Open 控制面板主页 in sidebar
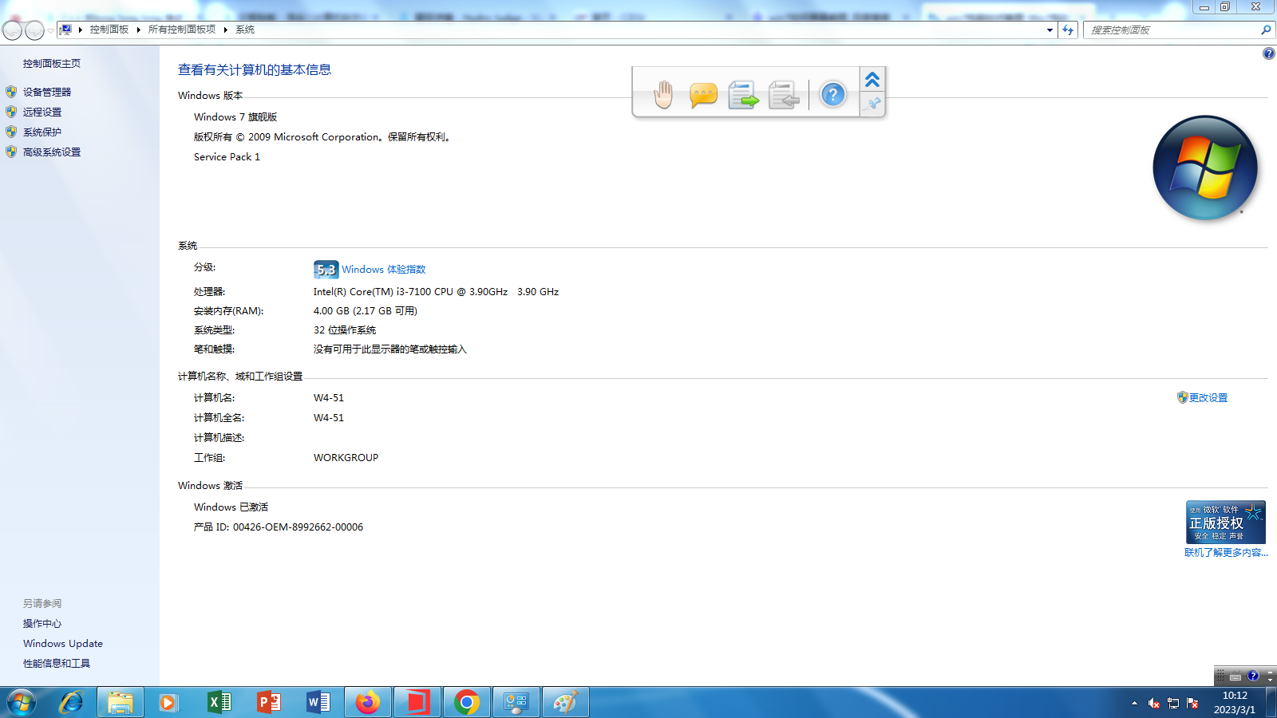This screenshot has height=718, width=1277. pos(52,64)
